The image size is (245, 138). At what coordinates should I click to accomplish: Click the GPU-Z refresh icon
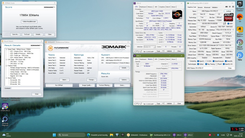230,7
